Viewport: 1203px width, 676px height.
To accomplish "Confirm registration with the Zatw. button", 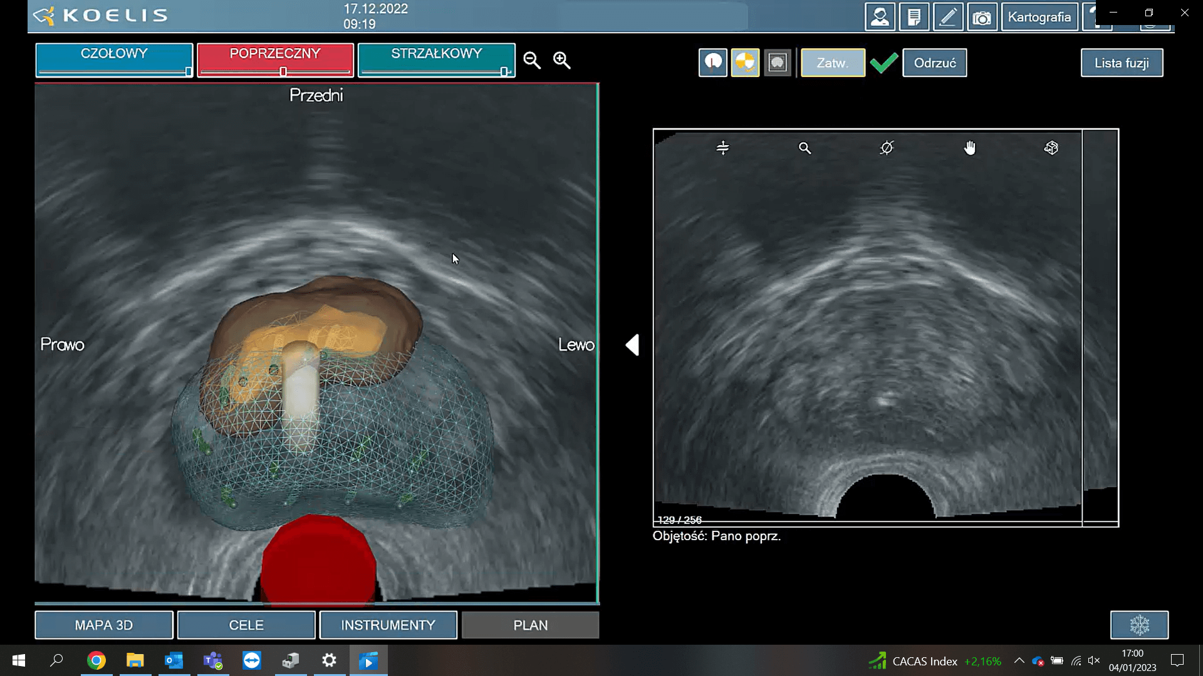I will click(833, 63).
